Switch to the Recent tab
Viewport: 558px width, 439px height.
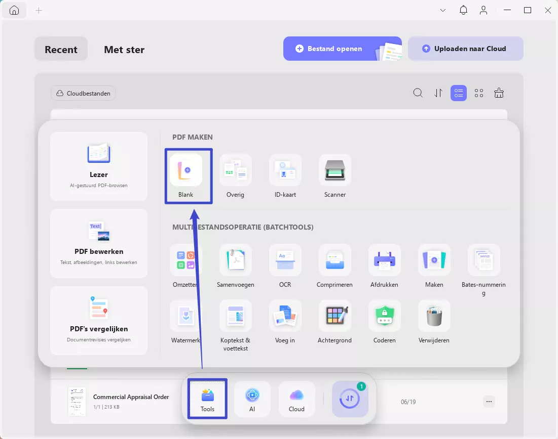pos(61,50)
